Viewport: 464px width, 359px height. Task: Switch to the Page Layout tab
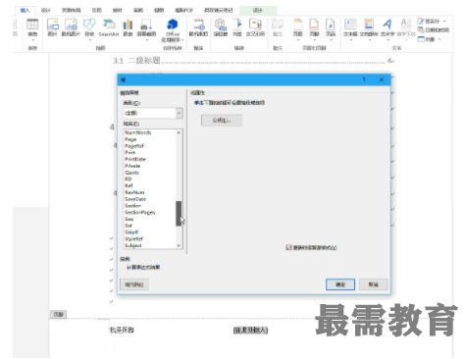[x=71, y=10]
